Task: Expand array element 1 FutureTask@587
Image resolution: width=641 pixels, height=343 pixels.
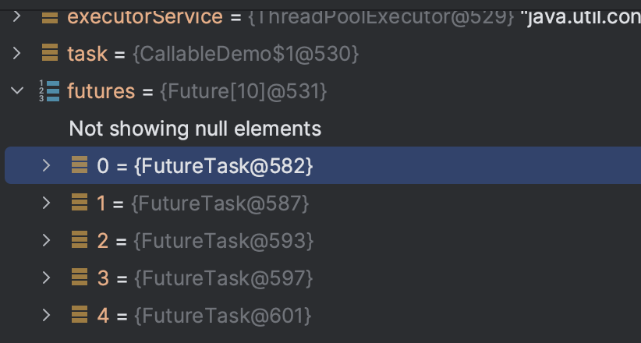Action: coord(46,203)
